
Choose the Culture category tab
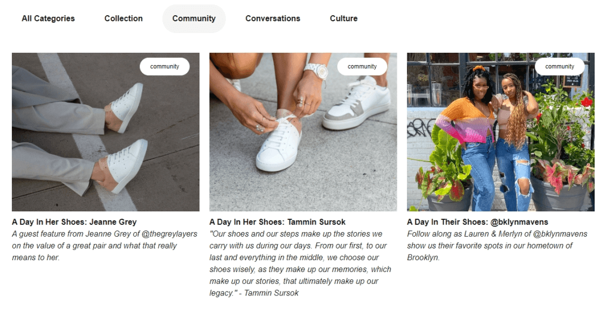[344, 19]
